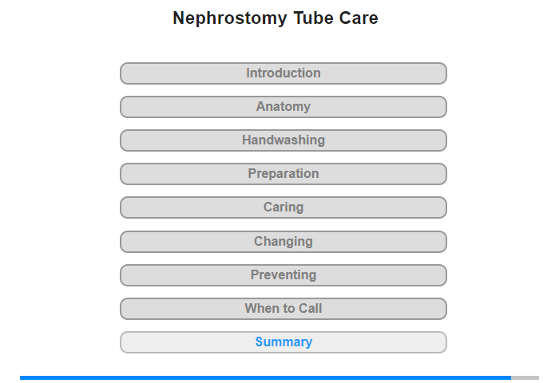Open the When to Call section
Viewport: 559px width, 383px height.
tap(283, 309)
